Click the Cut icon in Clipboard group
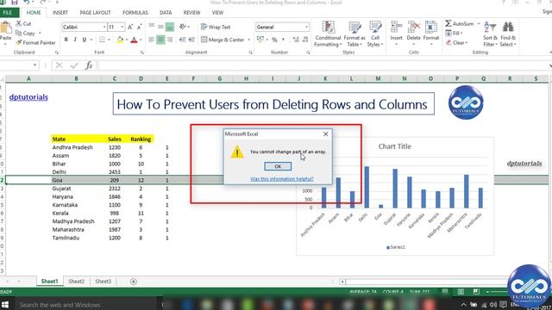 click(x=23, y=23)
